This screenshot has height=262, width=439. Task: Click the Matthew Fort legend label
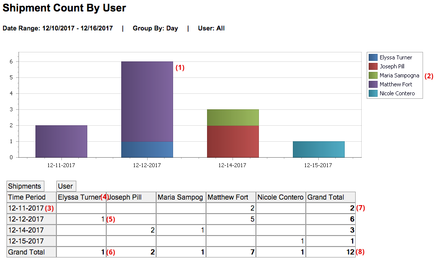tap(396, 84)
